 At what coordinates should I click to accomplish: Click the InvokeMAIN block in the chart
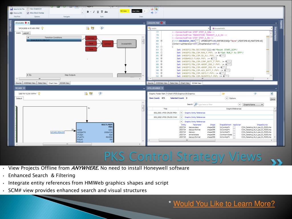pos(126,44)
